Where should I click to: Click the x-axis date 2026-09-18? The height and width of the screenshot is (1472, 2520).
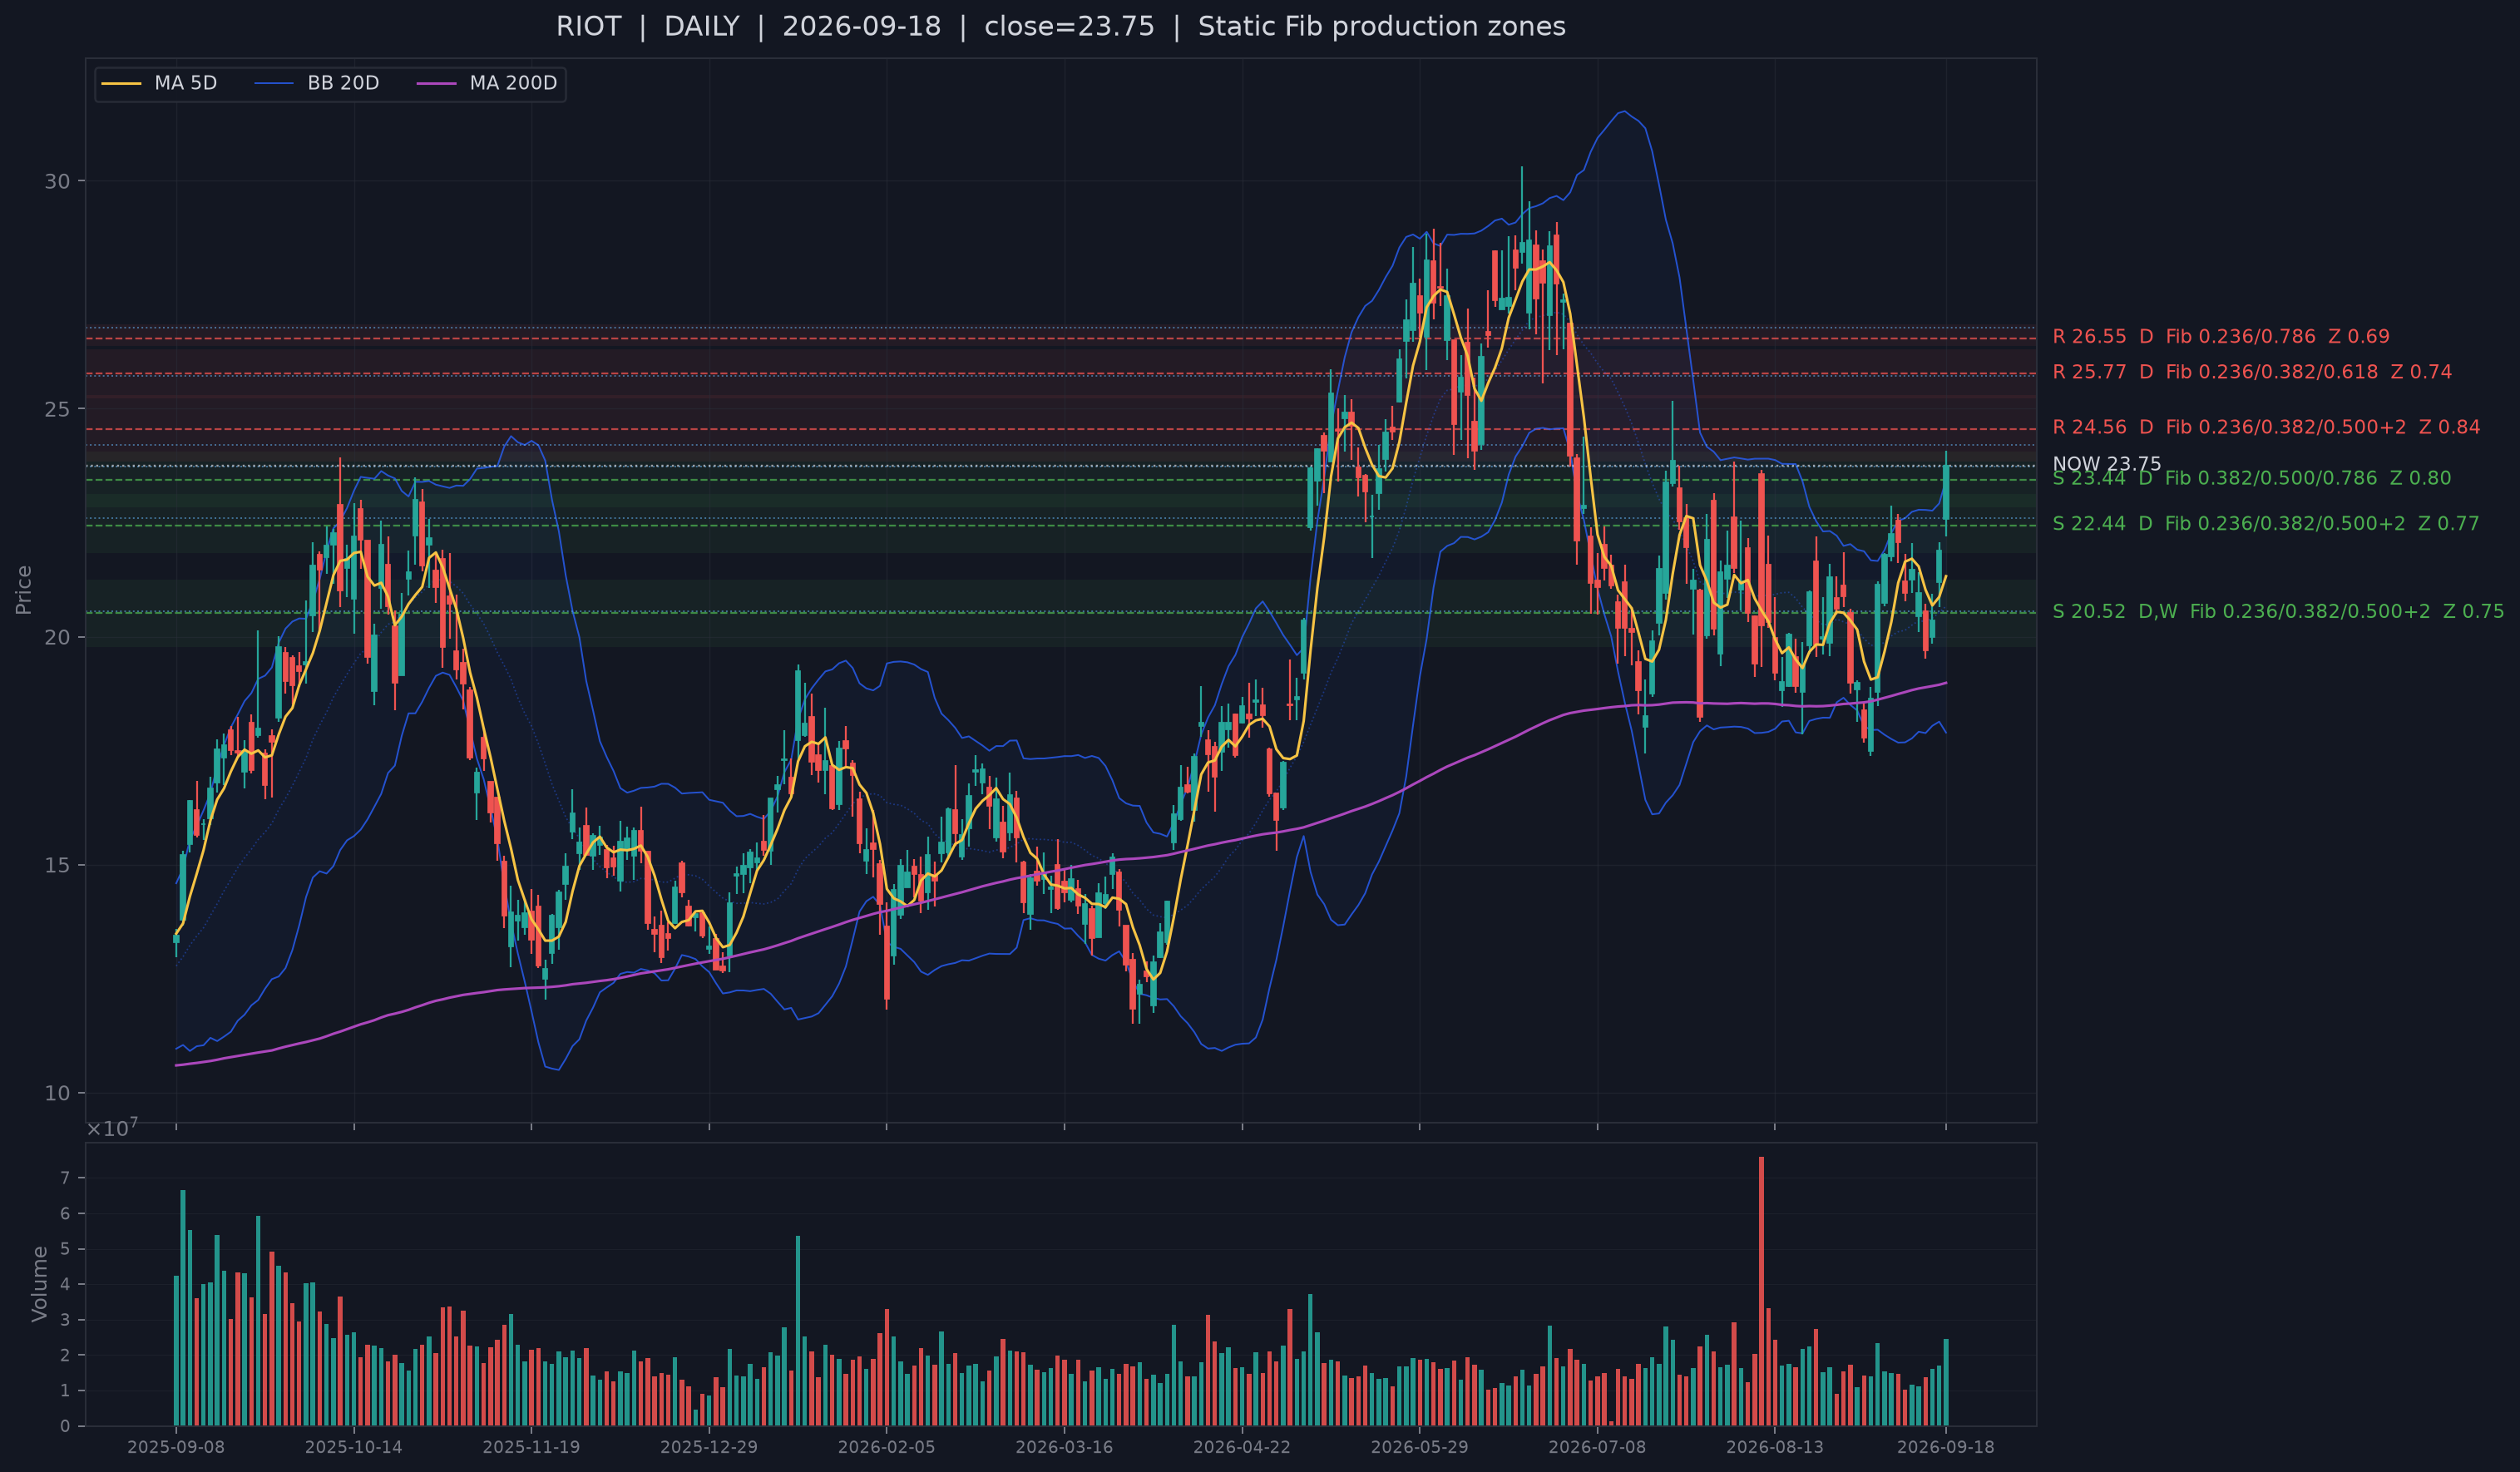click(1945, 1447)
